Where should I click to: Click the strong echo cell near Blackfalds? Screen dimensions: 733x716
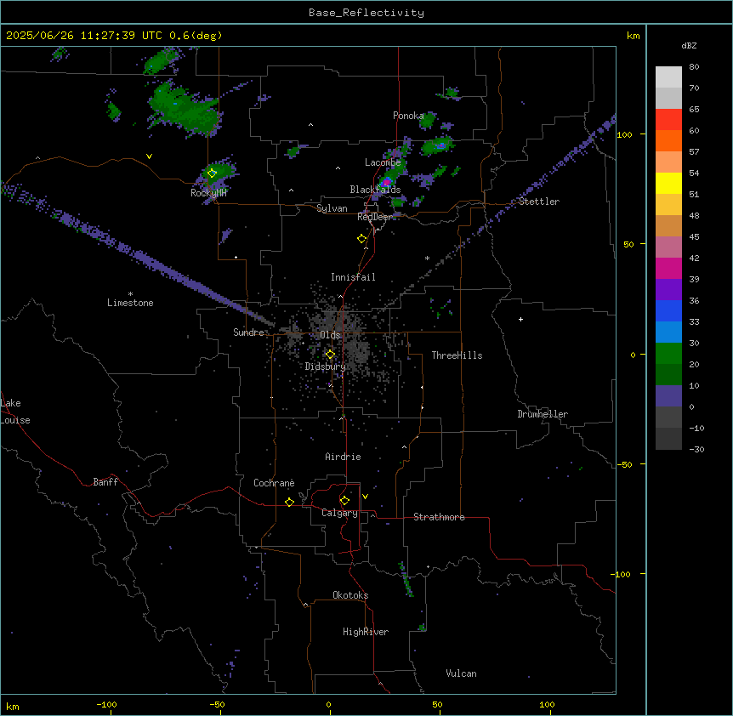pos(387,181)
